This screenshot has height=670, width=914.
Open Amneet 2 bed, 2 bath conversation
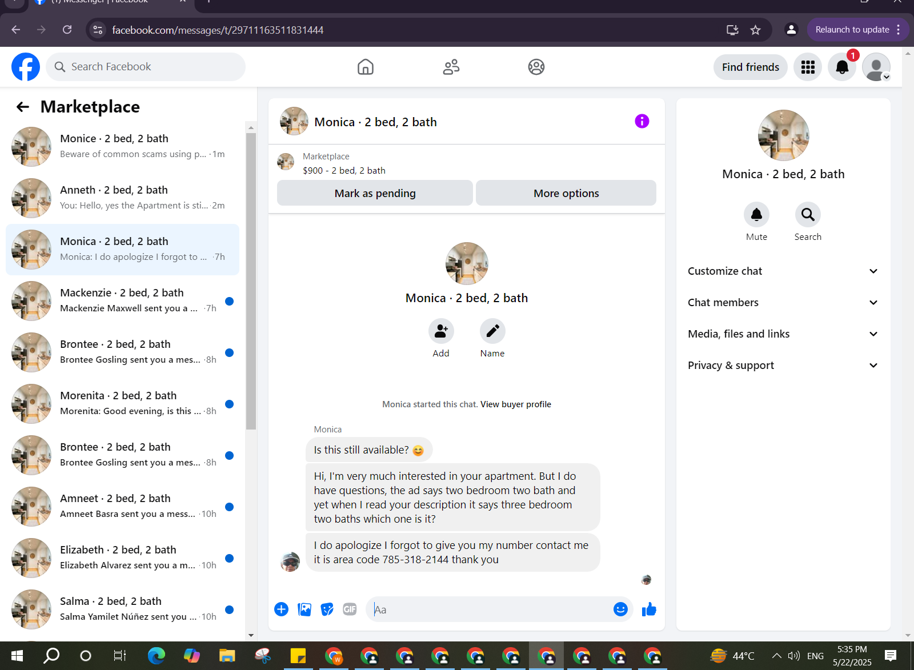click(x=122, y=507)
